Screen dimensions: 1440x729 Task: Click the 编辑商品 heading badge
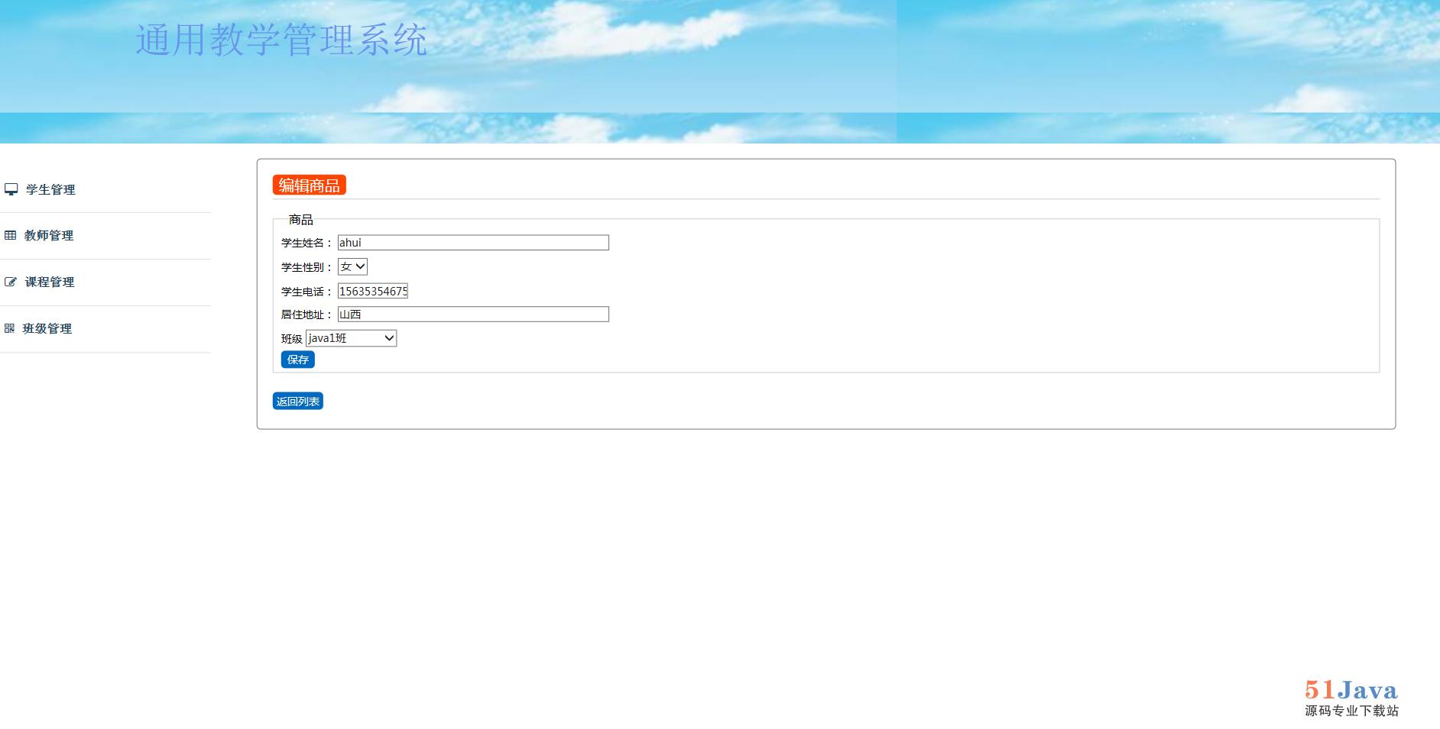(x=310, y=185)
